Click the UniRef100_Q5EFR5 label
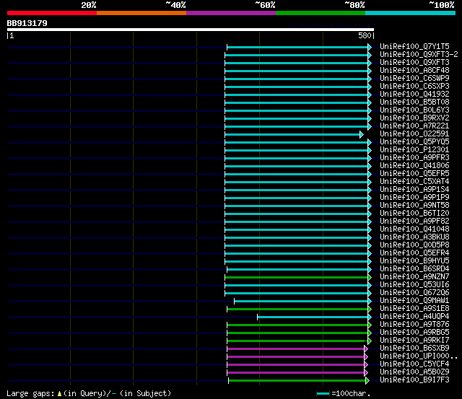The width and height of the screenshot is (462, 399). [x=414, y=174]
